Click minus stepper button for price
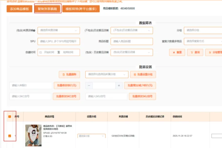 pos(89,85)
